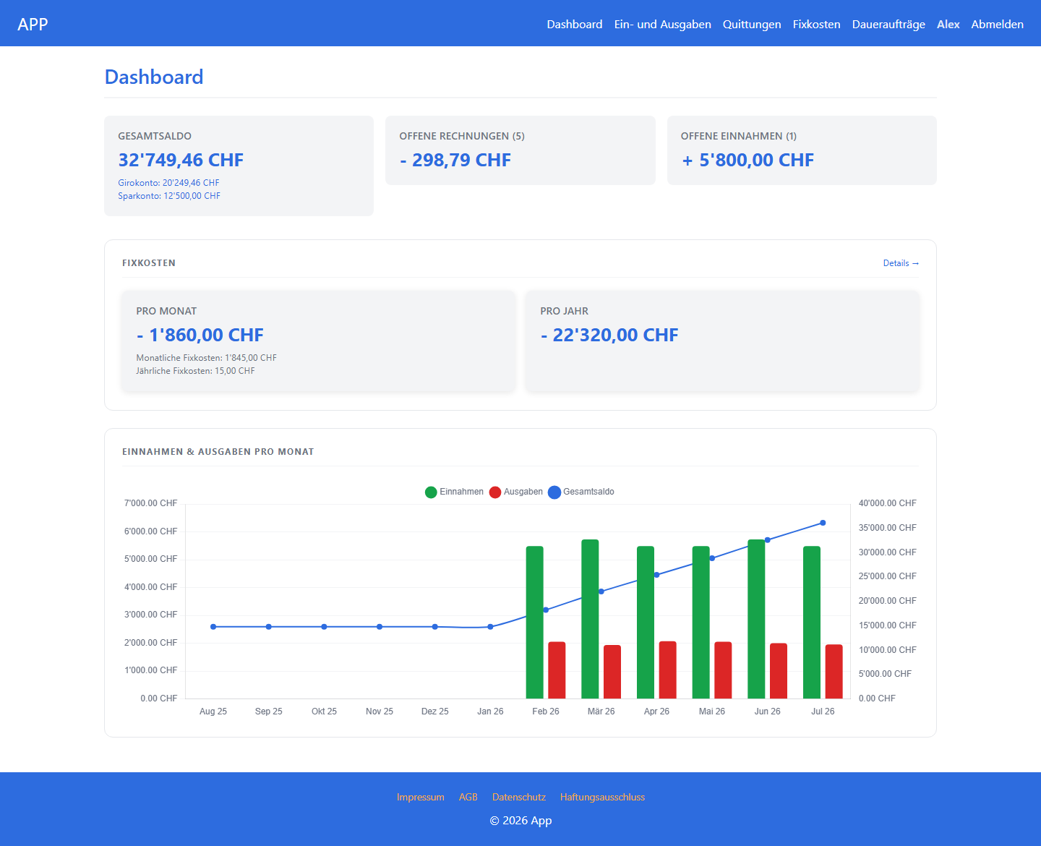The image size is (1041, 846).
Task: Click the Pro Monat - 1'860,00 CHF value
Action: coord(200,335)
